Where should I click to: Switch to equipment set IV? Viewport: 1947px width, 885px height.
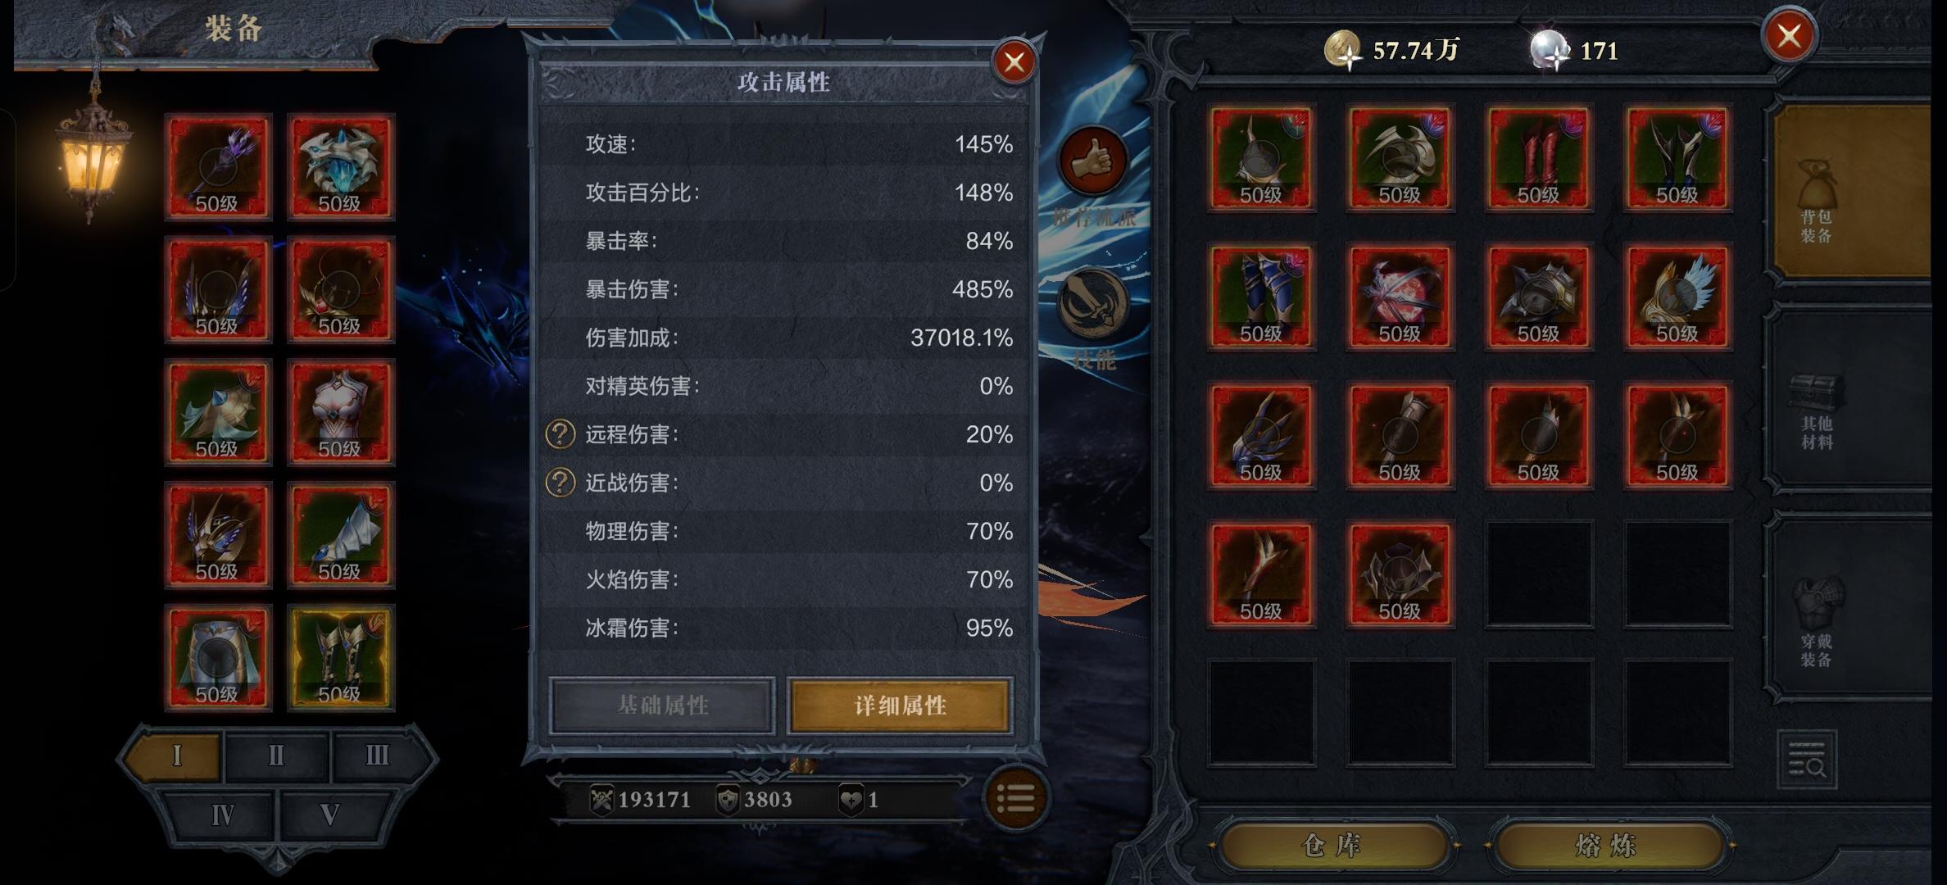click(x=222, y=815)
